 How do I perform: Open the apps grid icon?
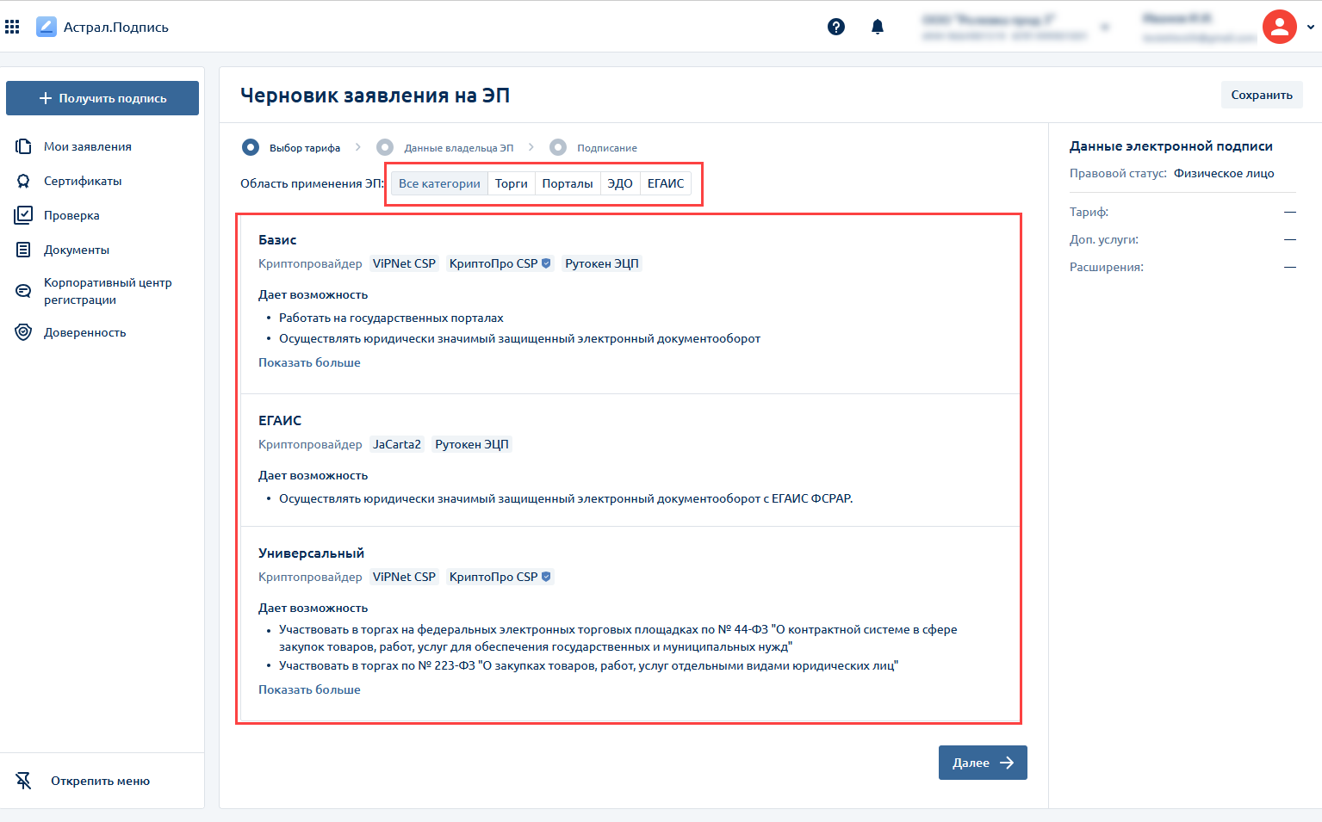12,27
